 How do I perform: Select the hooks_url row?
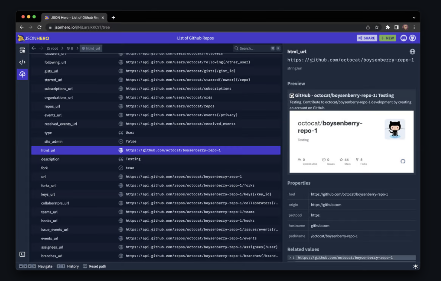[x=156, y=221]
